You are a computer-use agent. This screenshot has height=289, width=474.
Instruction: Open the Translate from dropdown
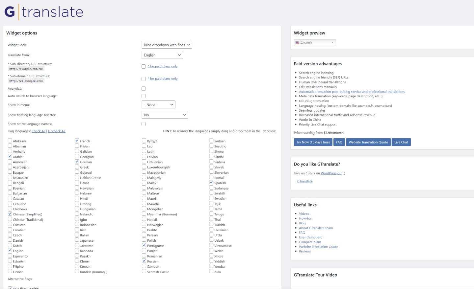click(x=162, y=55)
